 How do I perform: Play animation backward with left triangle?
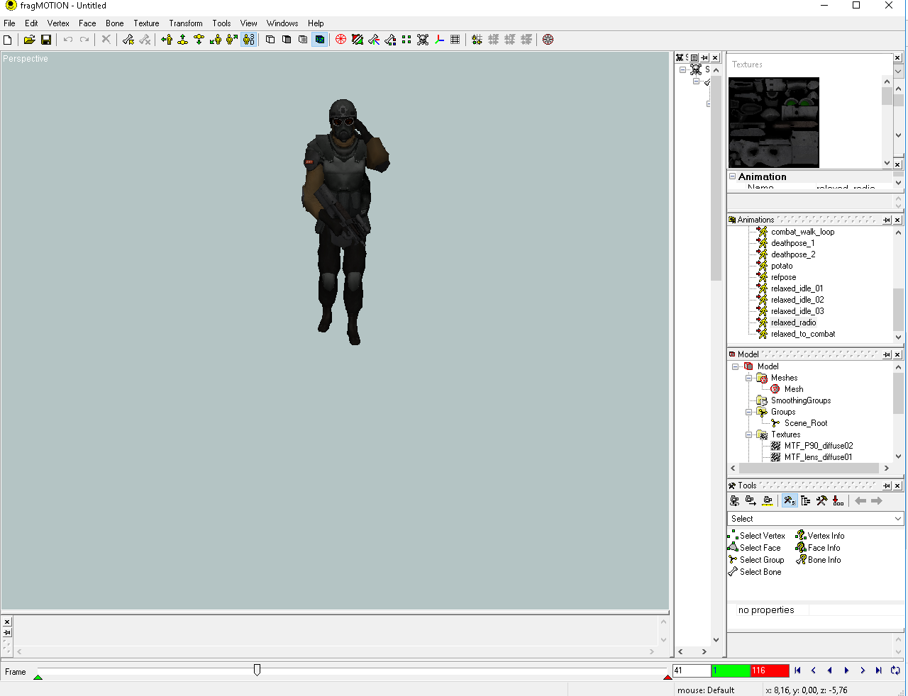(829, 670)
